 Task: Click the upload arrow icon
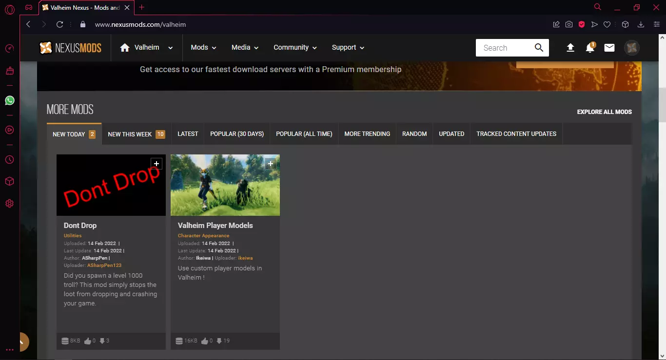click(570, 48)
